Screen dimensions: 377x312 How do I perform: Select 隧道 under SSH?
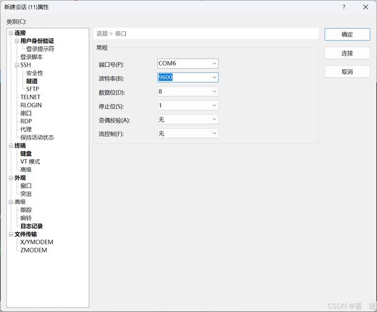pyautogui.click(x=32, y=81)
